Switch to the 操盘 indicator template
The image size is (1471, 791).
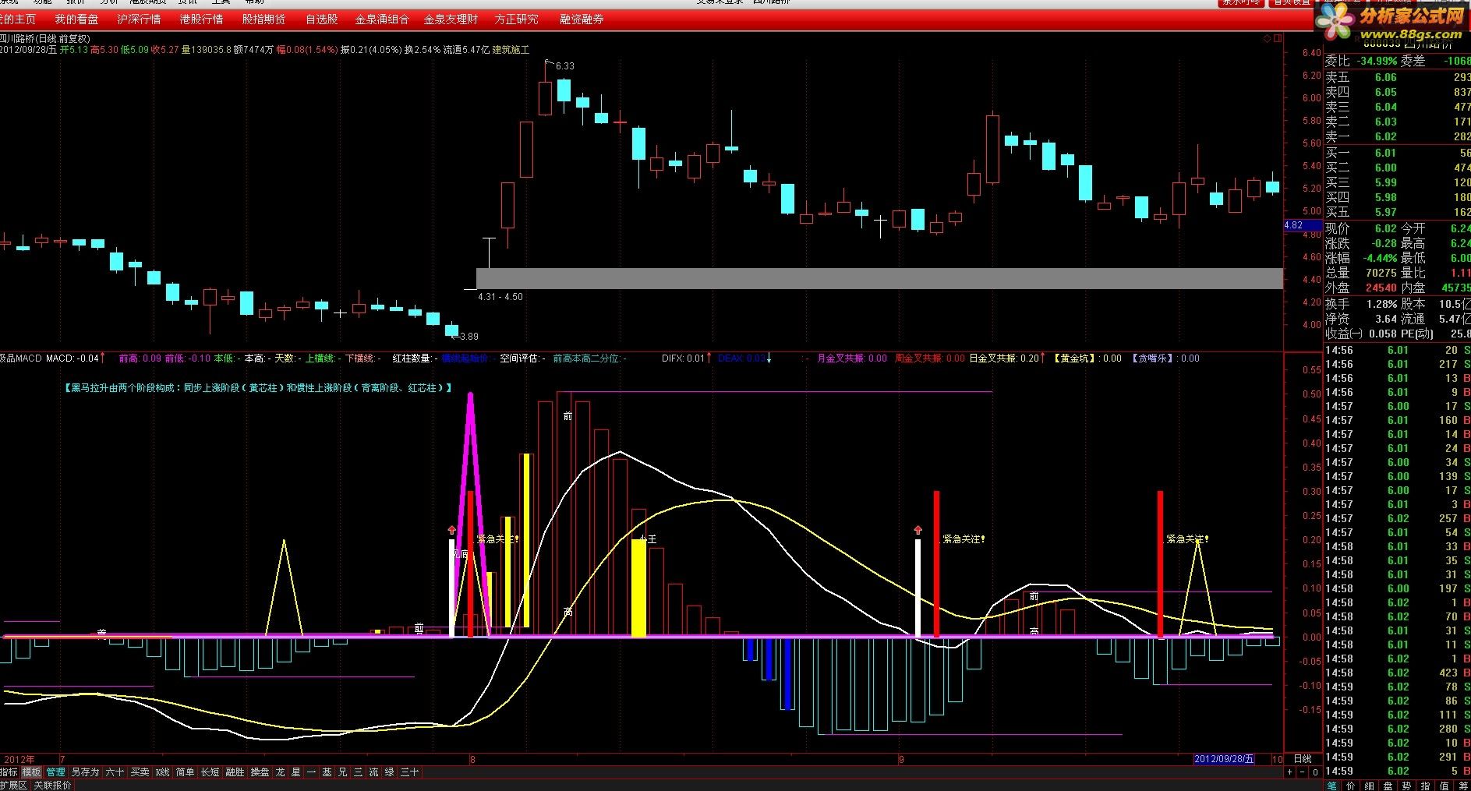pyautogui.click(x=260, y=772)
